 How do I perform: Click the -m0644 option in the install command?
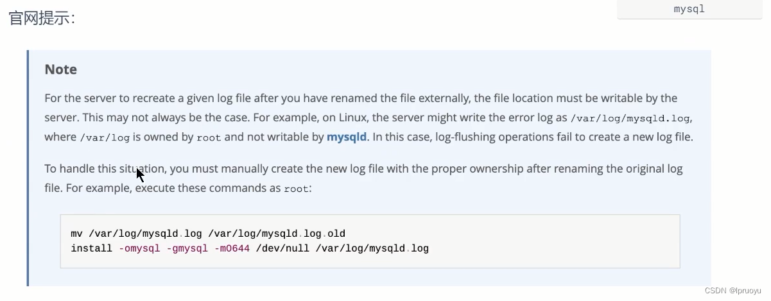[231, 248]
